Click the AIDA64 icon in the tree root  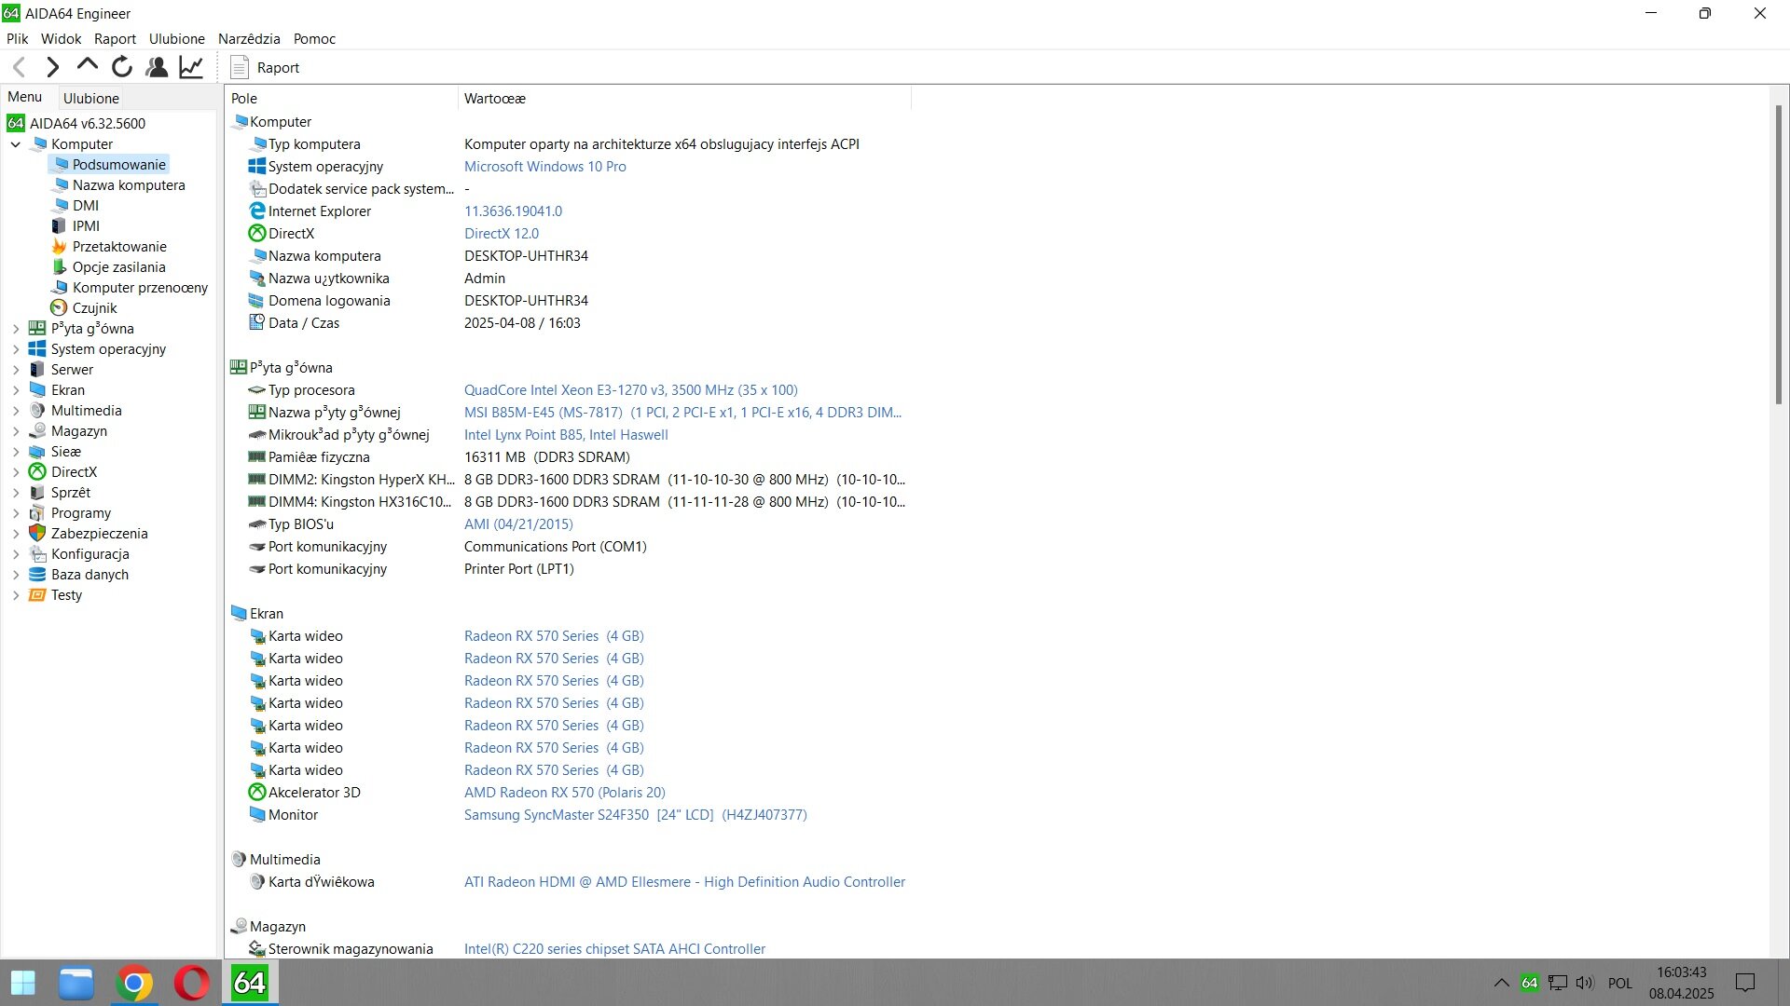coord(16,123)
